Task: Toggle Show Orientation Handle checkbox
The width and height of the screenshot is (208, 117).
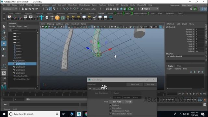Action: click(110, 114)
